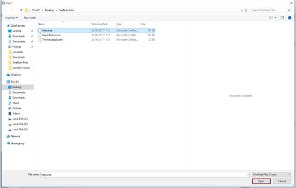The height and width of the screenshot is (188, 296).
Task: Open Local Disk (E:)
Action: (20, 124)
